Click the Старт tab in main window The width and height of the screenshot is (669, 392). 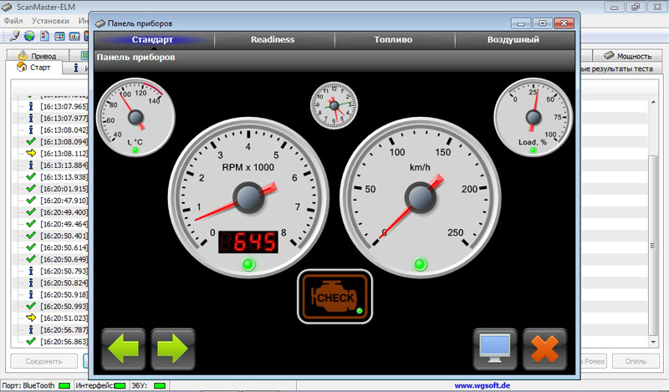coord(38,68)
